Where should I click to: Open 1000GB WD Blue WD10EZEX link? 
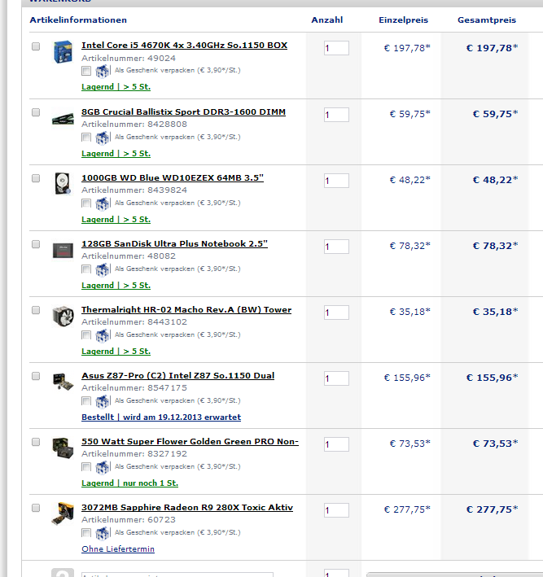pyautogui.click(x=173, y=177)
